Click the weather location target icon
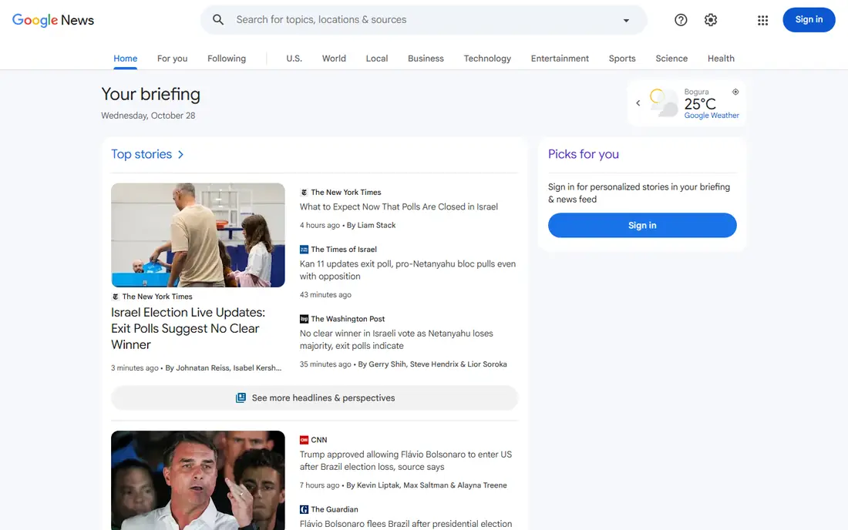Screen dimensions: 848x530 (735, 92)
